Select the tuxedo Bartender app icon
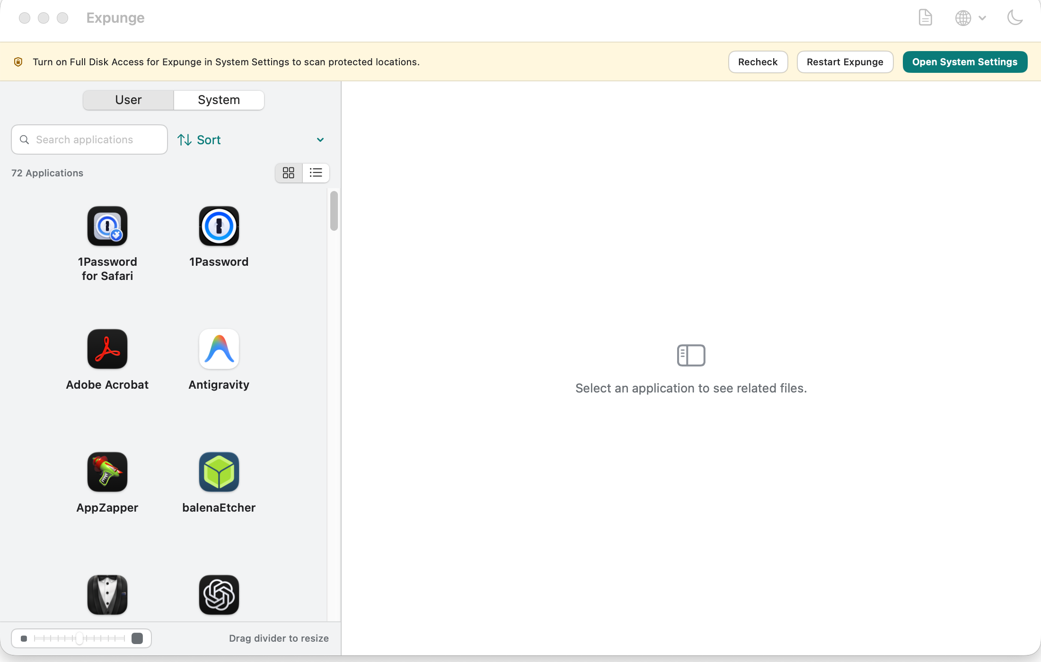 click(107, 595)
